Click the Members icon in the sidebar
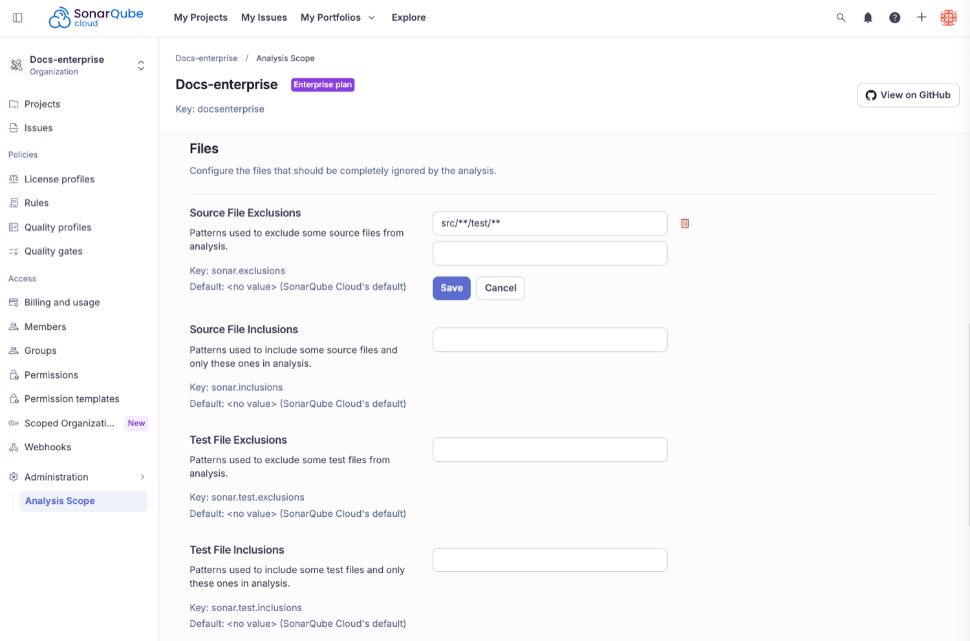 pyautogui.click(x=14, y=327)
